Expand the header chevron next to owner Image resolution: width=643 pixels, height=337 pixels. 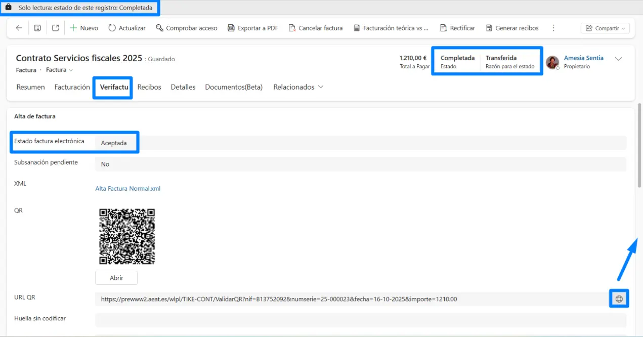point(618,59)
